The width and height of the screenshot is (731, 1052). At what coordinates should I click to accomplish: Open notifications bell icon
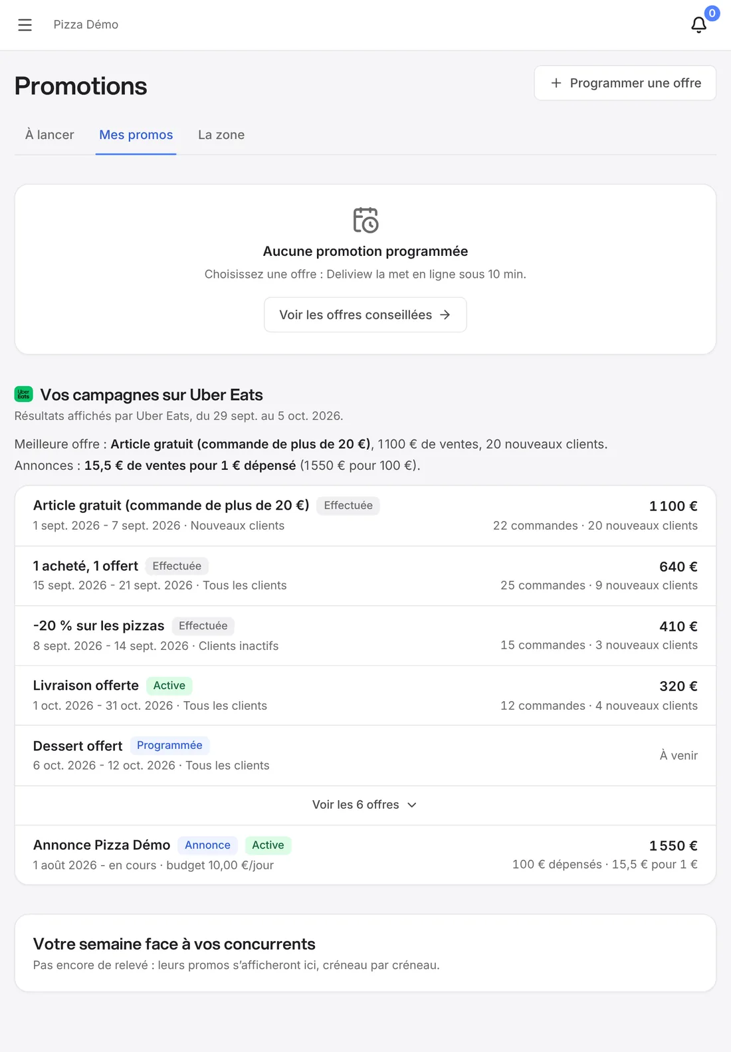pyautogui.click(x=698, y=25)
